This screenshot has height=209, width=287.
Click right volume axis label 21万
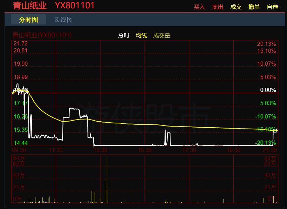(x=270, y=187)
